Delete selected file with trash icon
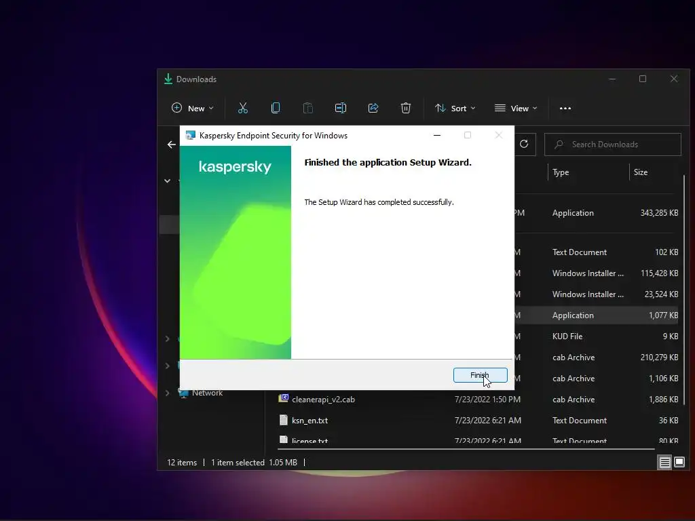The width and height of the screenshot is (695, 521). tap(406, 108)
